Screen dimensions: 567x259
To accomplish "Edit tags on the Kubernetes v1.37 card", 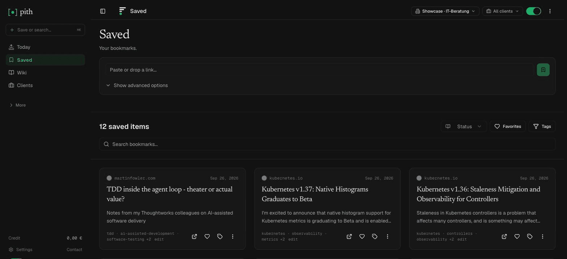I will pos(293,239).
